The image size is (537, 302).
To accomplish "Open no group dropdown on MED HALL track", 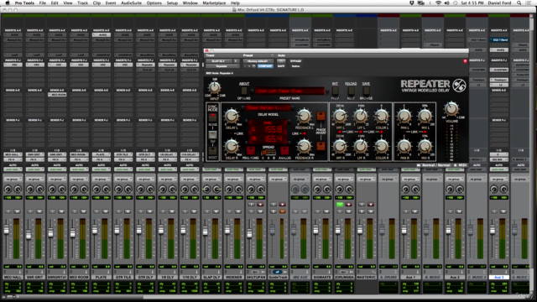I will 13,179.
